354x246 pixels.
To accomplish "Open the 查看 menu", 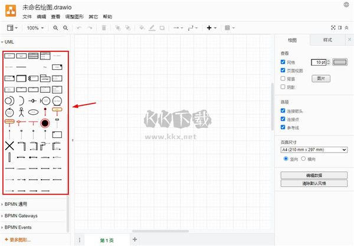I will pos(55,17).
